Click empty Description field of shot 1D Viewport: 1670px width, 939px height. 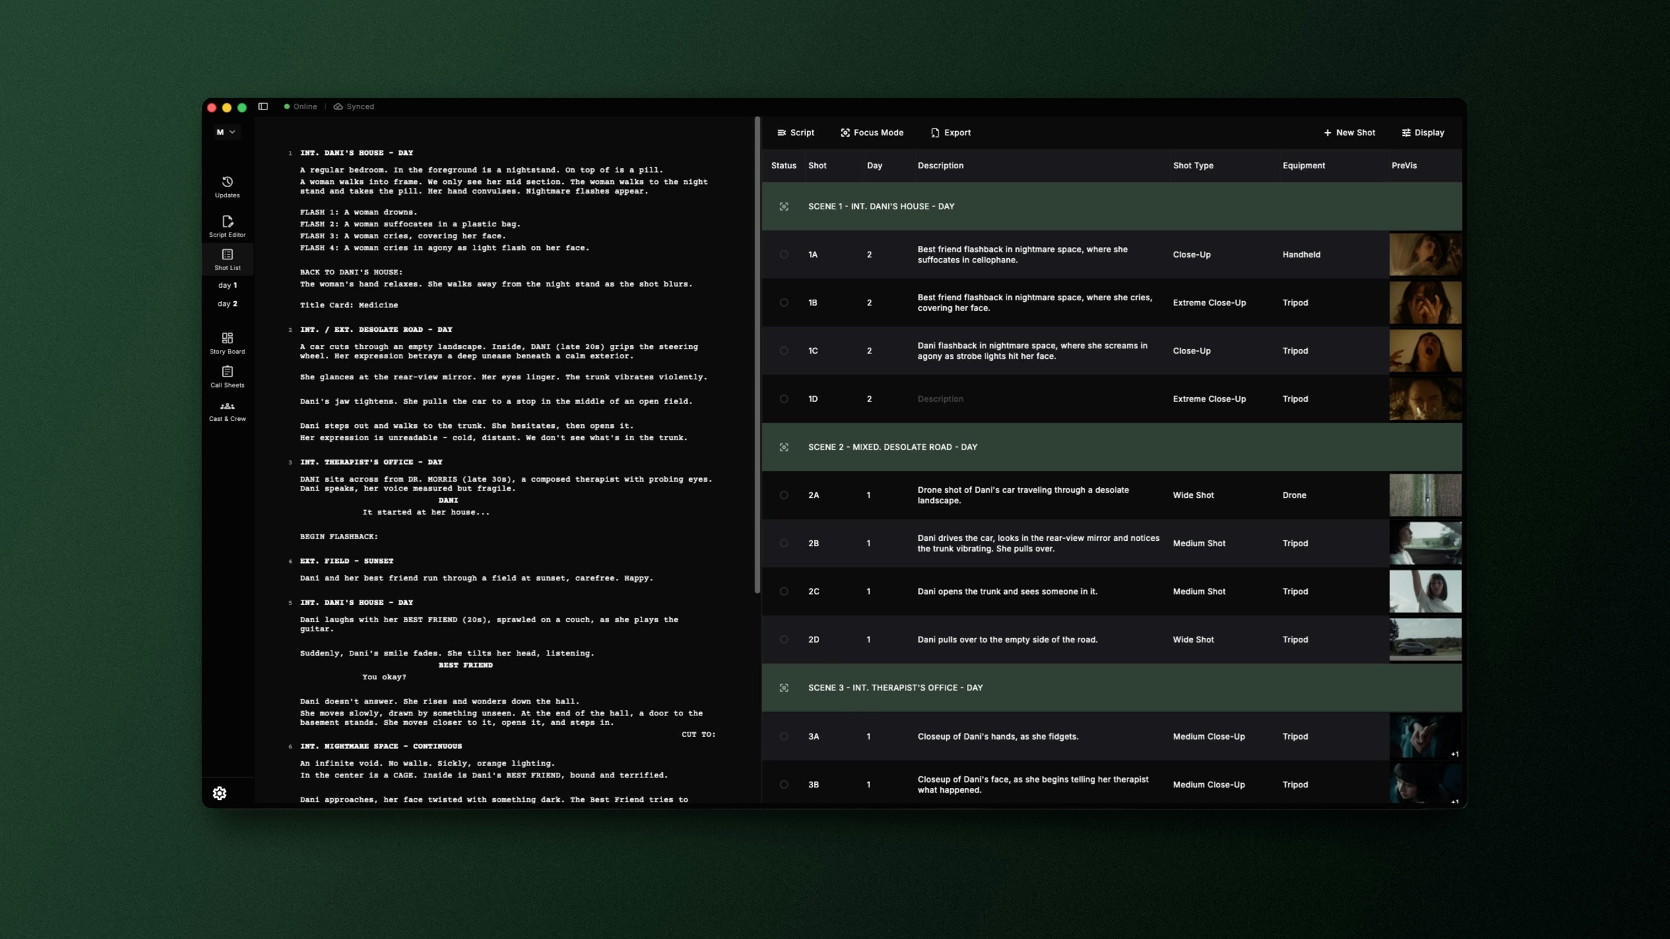940,399
